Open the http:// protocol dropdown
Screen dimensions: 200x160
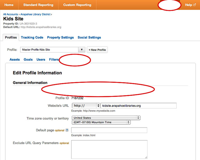[86, 106]
